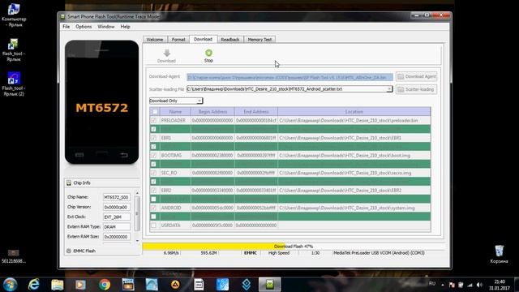Viewport: 519px width, 292px height.
Task: Switch to the Readback tab
Action: coord(230,40)
